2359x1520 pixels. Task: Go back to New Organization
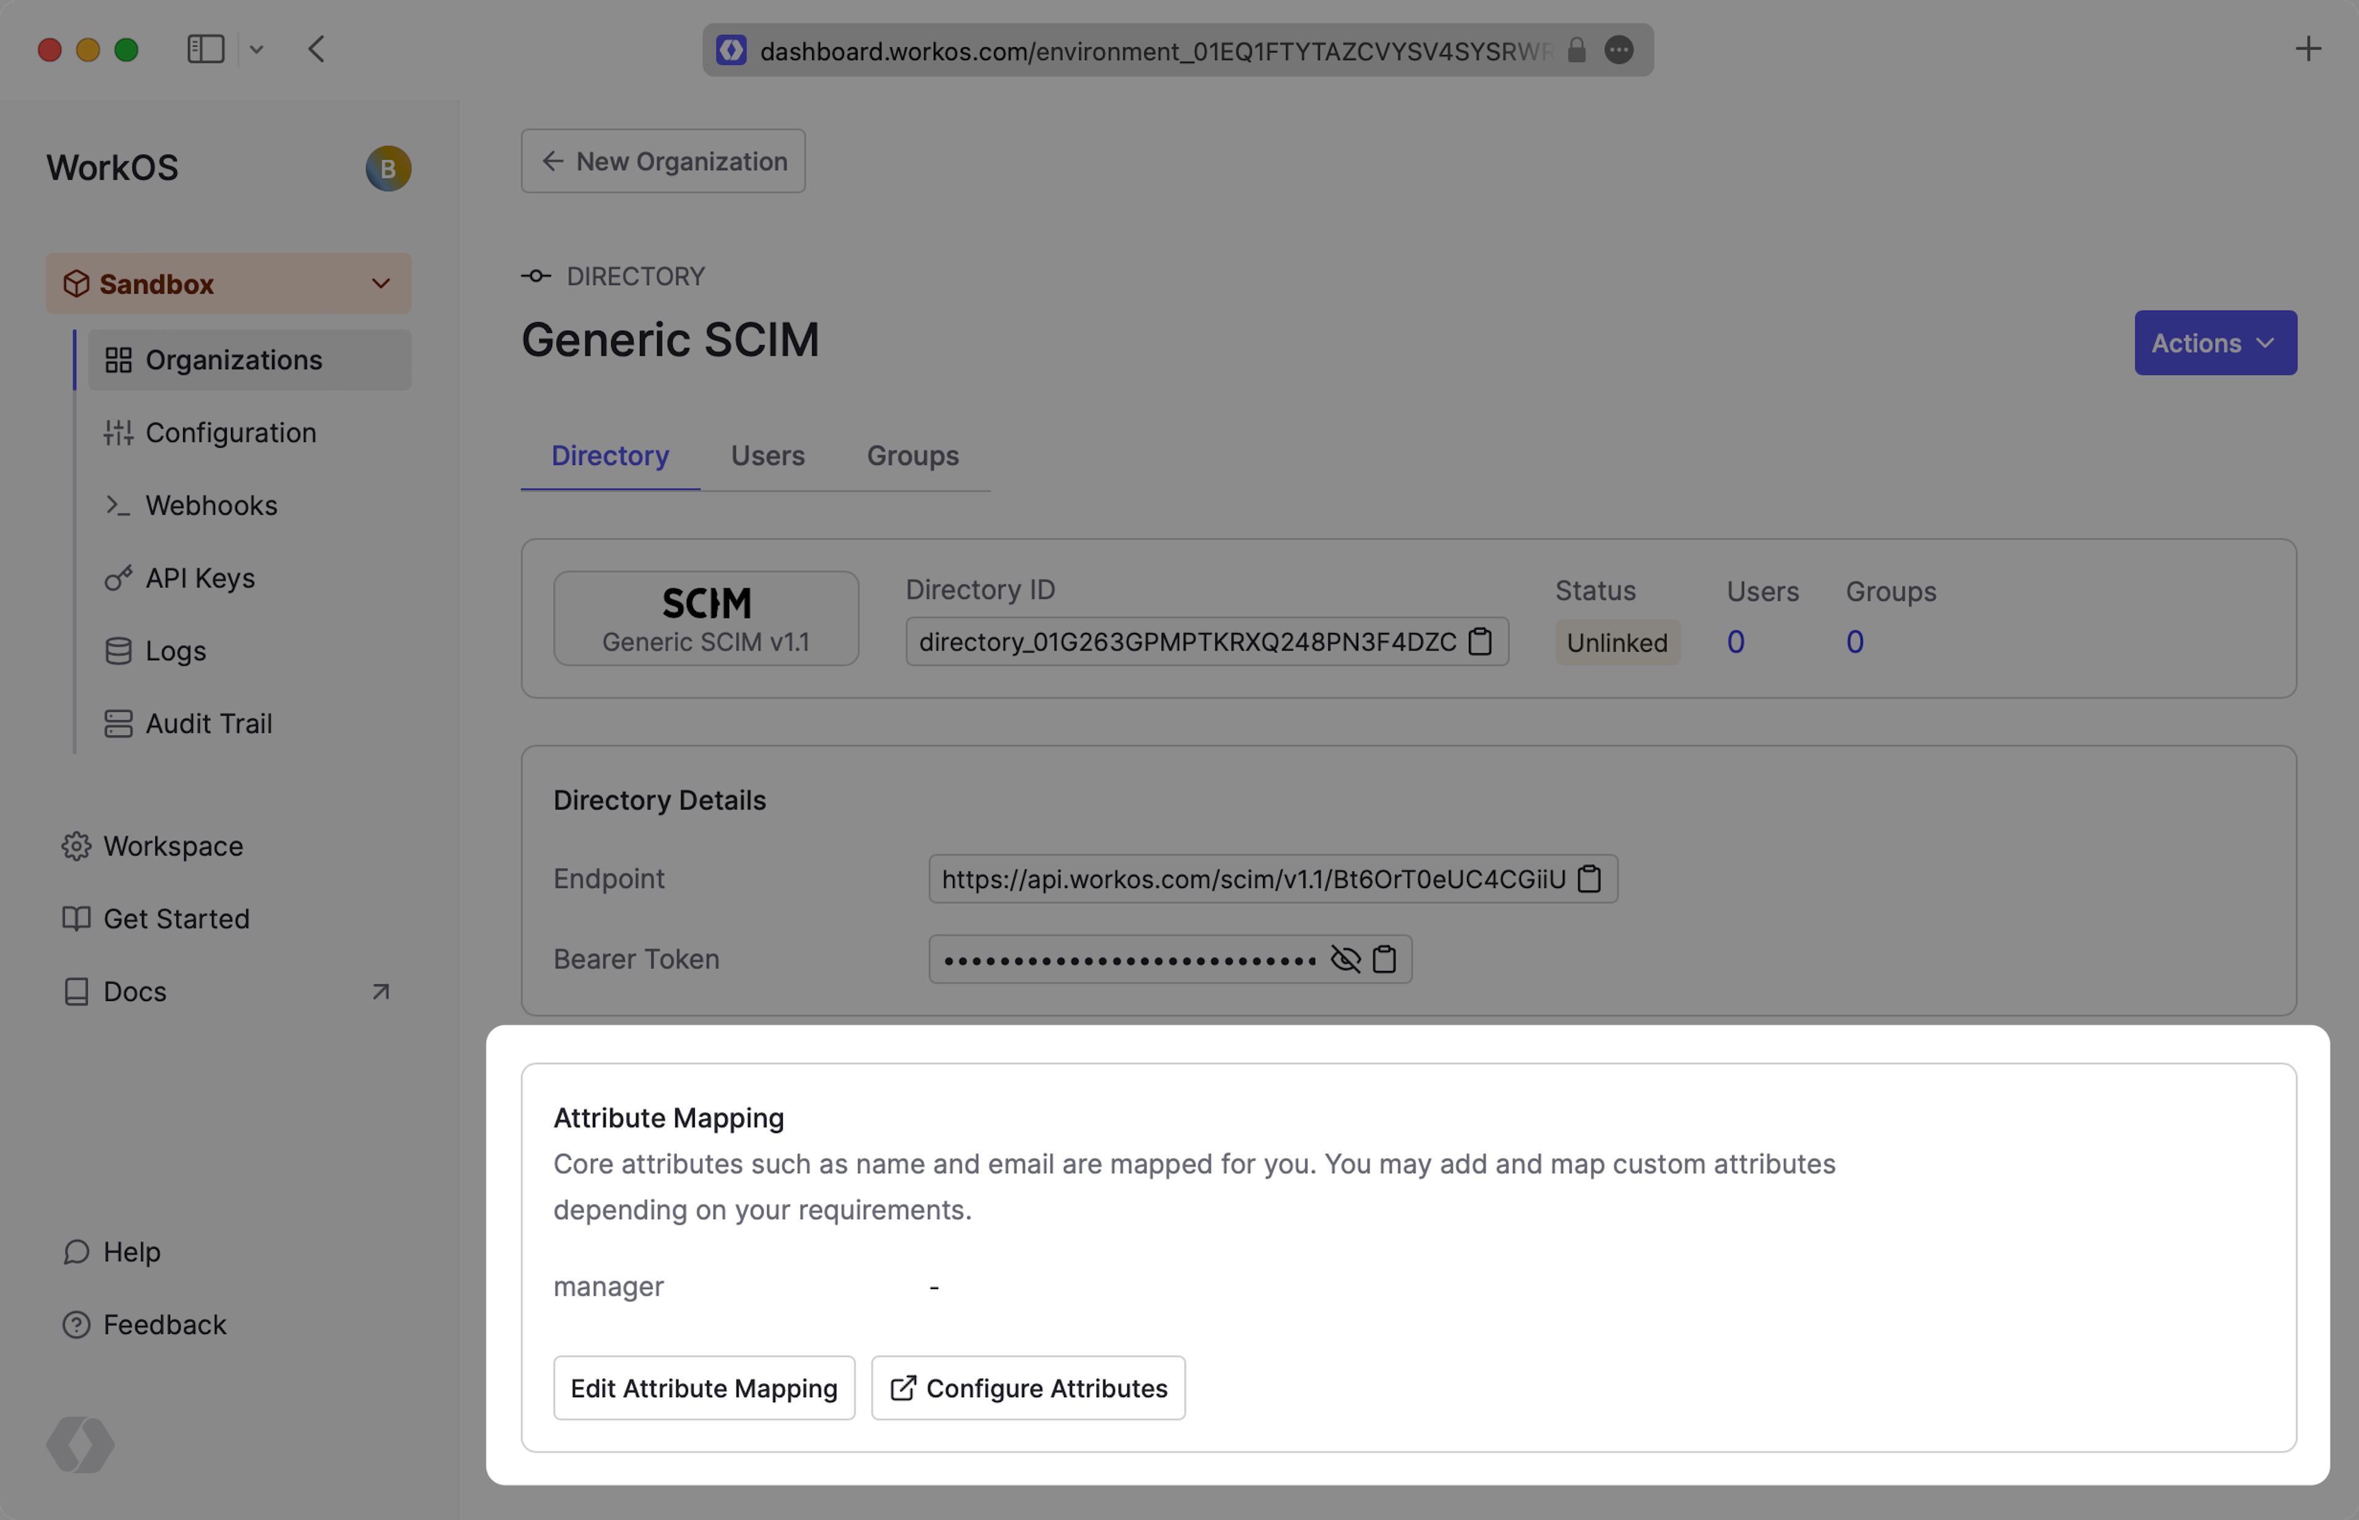pyautogui.click(x=663, y=161)
